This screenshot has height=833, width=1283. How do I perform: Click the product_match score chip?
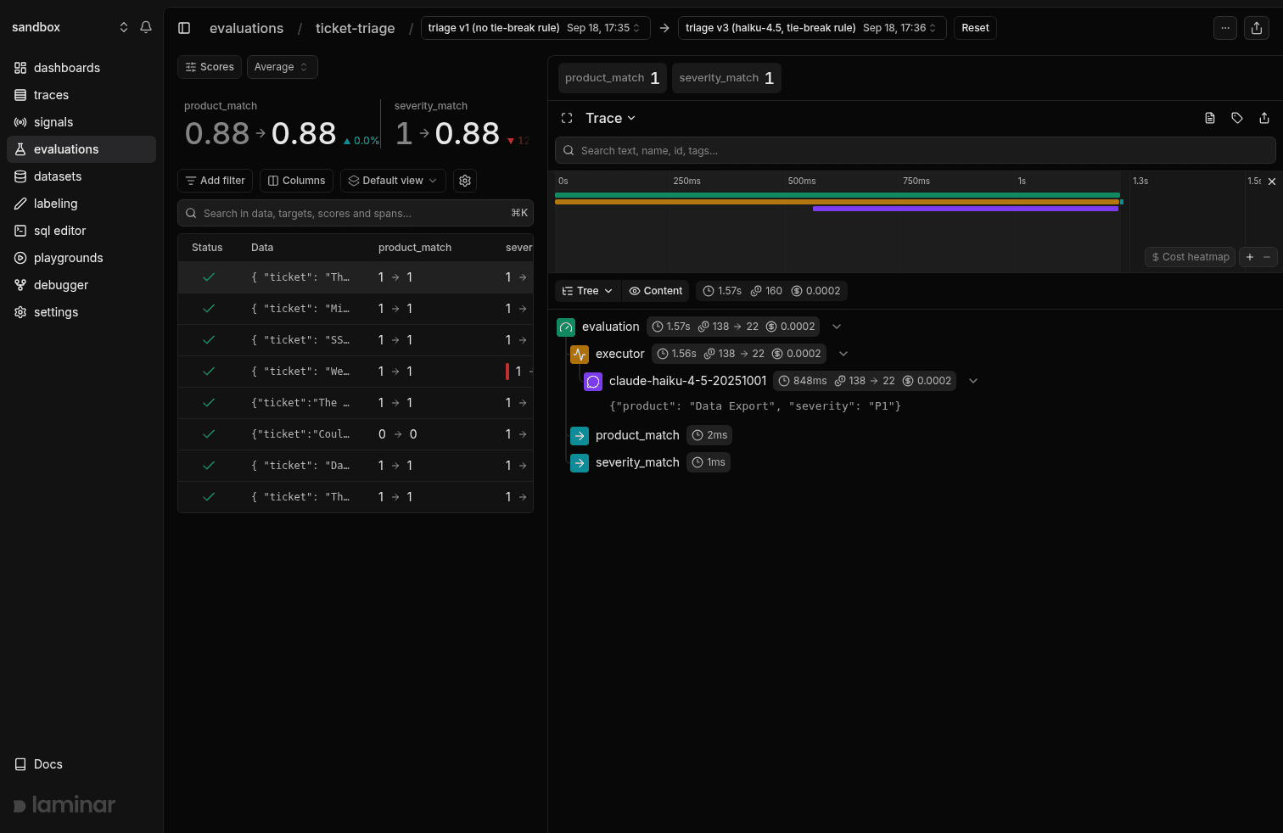pyautogui.click(x=612, y=78)
